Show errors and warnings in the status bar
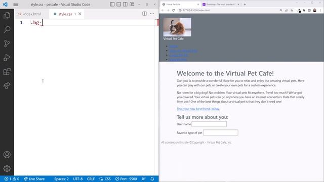The height and width of the screenshot is (182, 324). [x=12, y=179]
